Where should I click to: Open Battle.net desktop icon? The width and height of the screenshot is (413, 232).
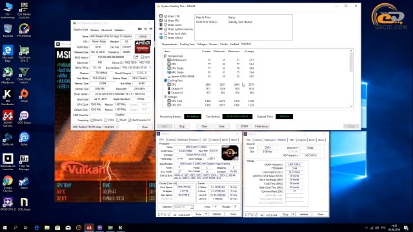point(8,139)
